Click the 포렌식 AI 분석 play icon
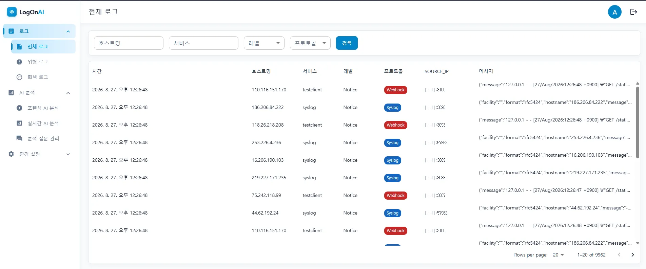The image size is (646, 269). click(x=19, y=108)
